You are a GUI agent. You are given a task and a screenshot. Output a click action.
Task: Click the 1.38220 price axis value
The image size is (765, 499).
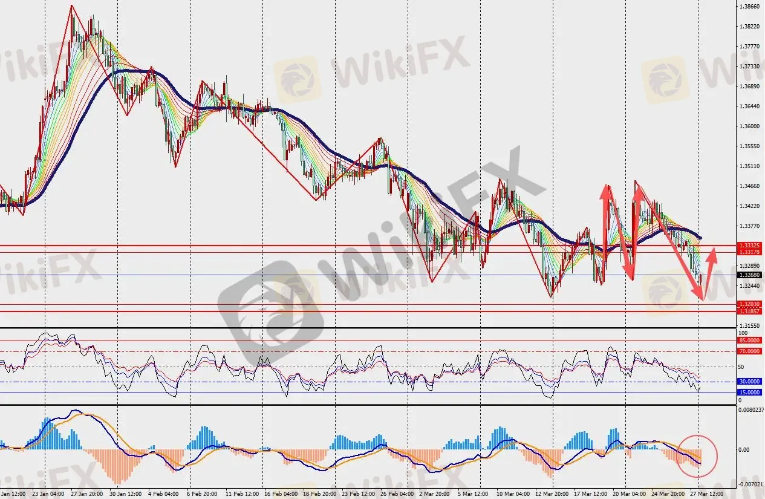749,27
